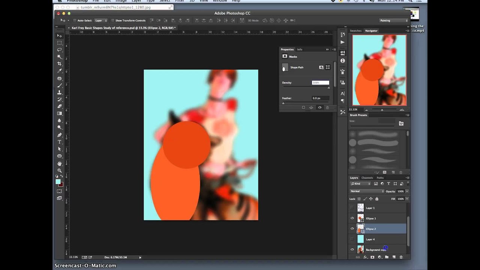Select the Hand tool

click(59, 163)
